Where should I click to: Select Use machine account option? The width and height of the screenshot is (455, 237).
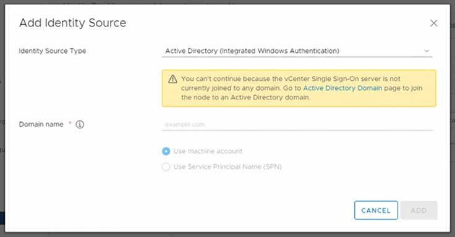tap(166, 151)
